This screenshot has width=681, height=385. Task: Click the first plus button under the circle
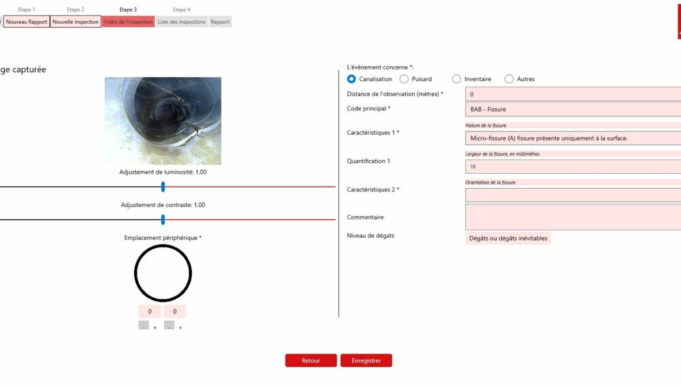click(x=155, y=328)
